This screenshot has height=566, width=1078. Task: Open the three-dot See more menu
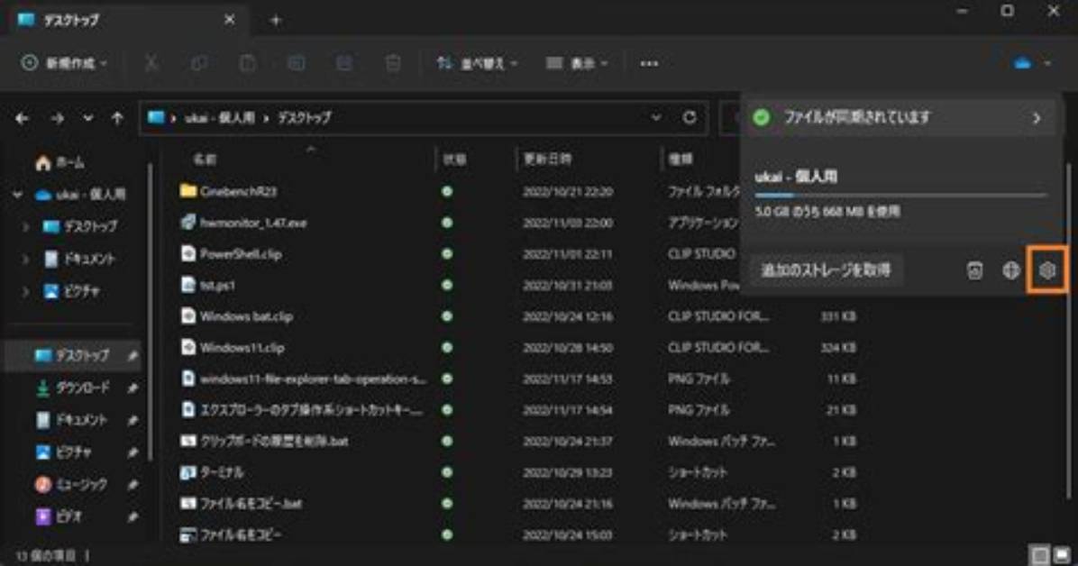pos(649,63)
